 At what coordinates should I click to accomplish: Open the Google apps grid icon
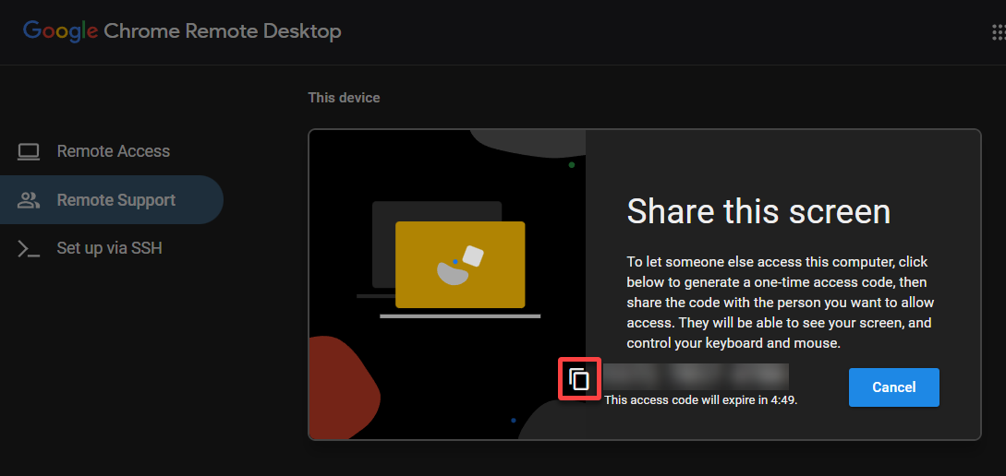pyautogui.click(x=999, y=32)
